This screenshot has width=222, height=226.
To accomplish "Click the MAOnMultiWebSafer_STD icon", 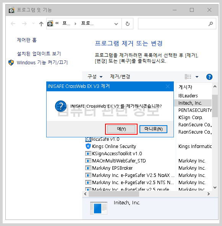I will coord(88,161).
